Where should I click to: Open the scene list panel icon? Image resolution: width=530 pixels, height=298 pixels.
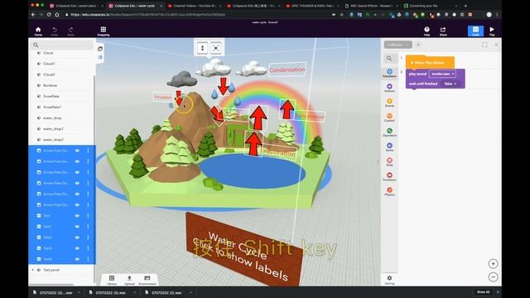pyautogui.click(x=100, y=49)
